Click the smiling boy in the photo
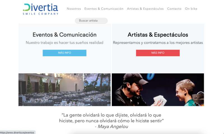Screen dimensions: 224x134 186,92
